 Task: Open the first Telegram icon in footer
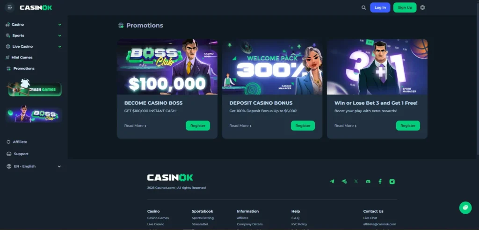pos(332,181)
